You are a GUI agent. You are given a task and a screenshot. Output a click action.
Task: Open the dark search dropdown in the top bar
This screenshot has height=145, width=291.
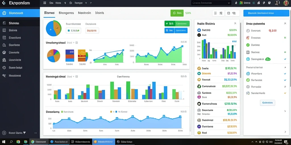(x=211, y=3)
